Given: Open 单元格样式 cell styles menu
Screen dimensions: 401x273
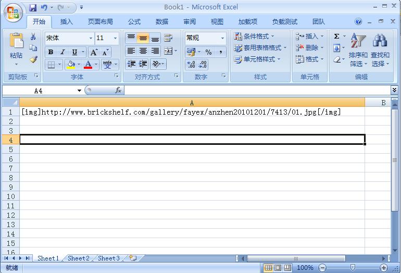Looking at the screenshot, I should click(257, 59).
